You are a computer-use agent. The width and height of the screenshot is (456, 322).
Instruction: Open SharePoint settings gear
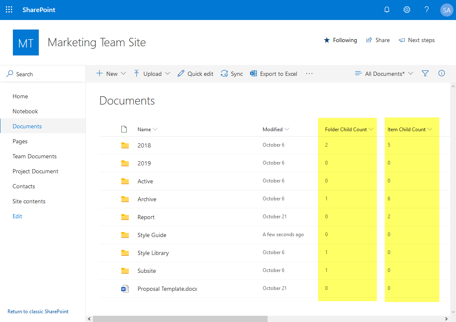(407, 9)
